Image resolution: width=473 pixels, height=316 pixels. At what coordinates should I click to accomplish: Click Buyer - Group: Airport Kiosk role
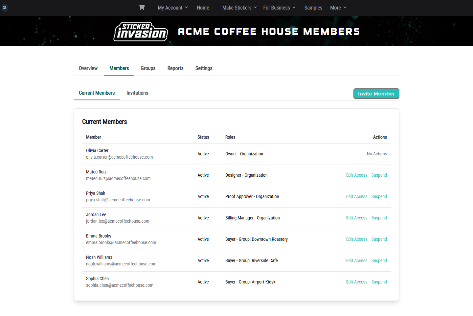[250, 282]
